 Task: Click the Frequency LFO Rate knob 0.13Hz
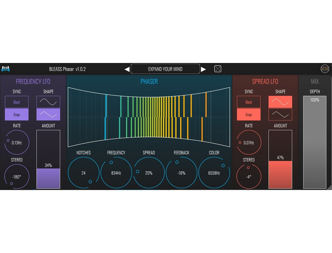[17, 143]
